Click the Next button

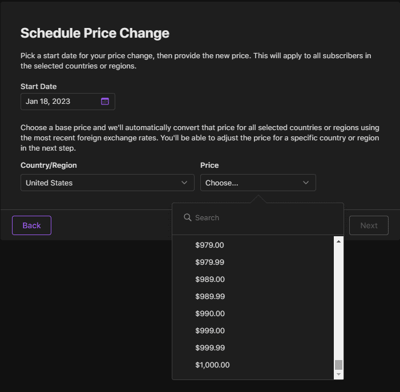pyautogui.click(x=369, y=225)
